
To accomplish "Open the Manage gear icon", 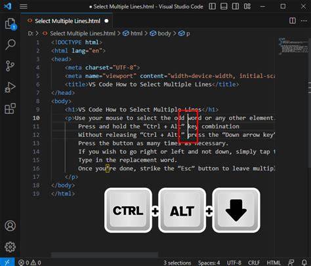I will pos(10,247).
